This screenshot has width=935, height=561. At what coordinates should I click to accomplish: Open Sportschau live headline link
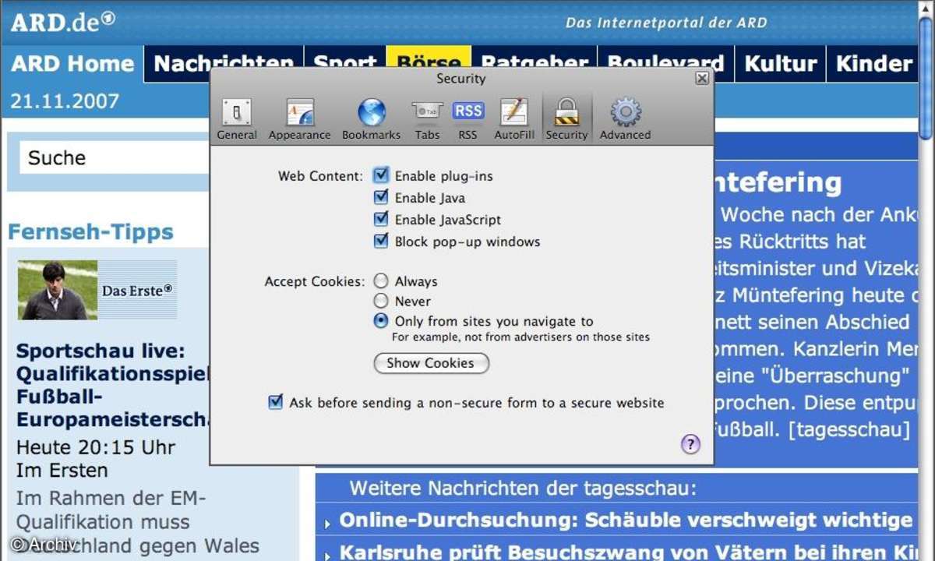tap(113, 385)
